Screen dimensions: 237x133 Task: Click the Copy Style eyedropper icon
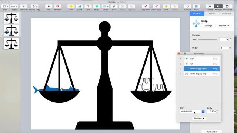tap(146, 6)
